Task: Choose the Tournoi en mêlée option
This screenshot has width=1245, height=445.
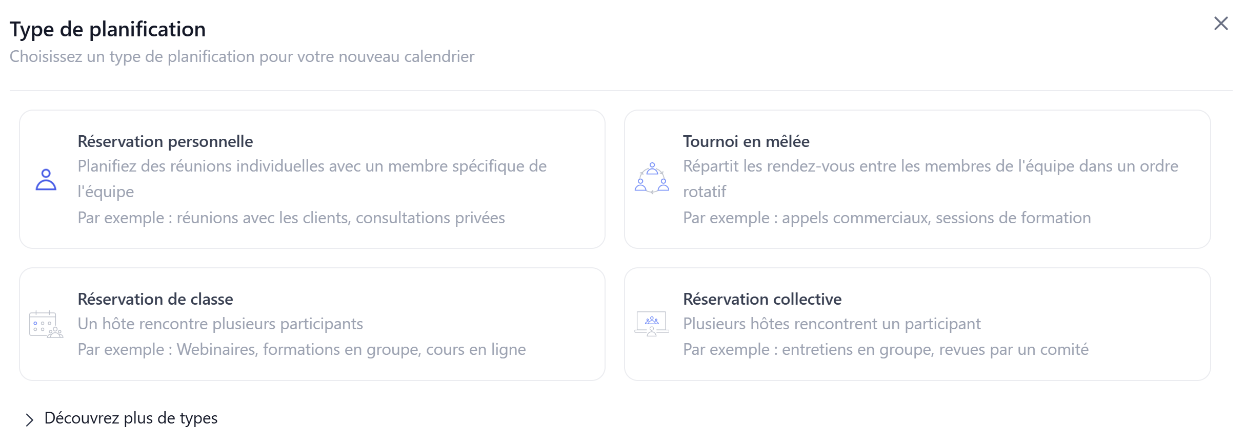Action: [x=746, y=141]
